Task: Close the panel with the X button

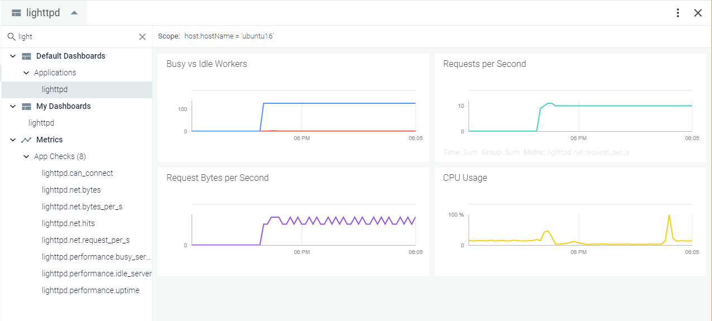Action: 698,13
